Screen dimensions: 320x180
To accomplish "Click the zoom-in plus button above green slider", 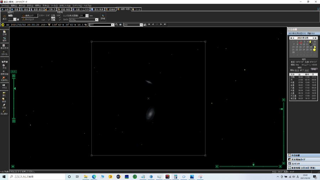I will point(14,76).
